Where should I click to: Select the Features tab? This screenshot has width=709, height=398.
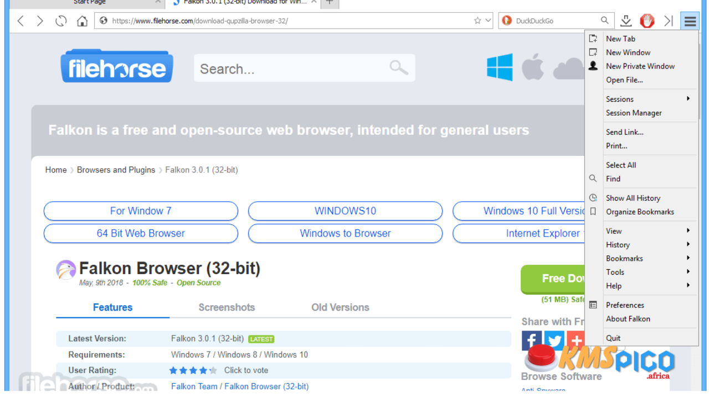113,307
